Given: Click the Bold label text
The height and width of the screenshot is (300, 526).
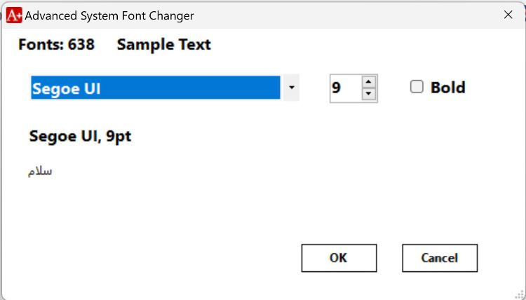Looking at the screenshot, I should 447,88.
